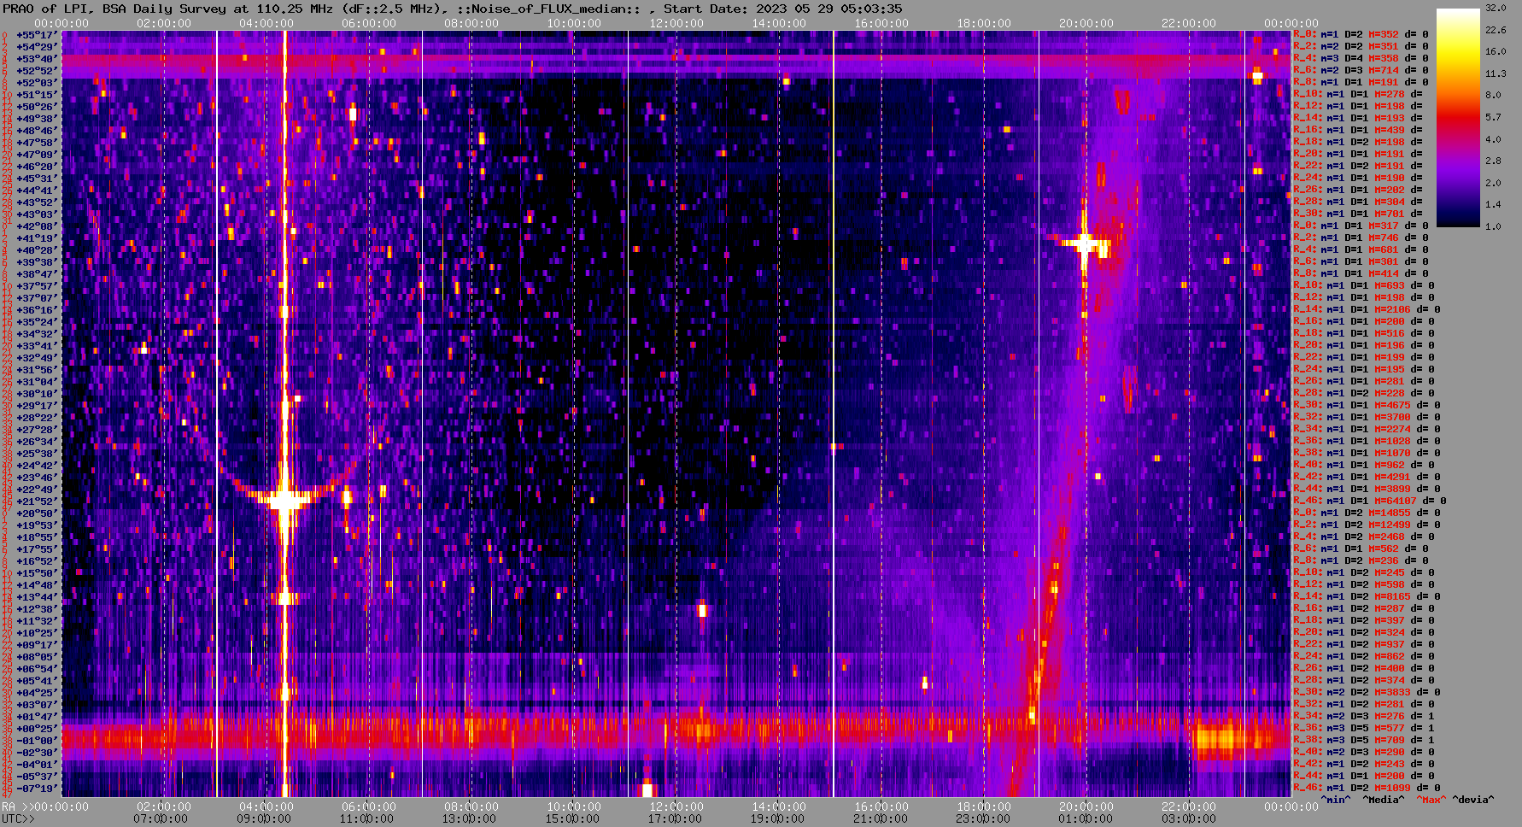This screenshot has height=827, width=1522.
Task: Click the beam statistics row with 'M=2106'
Action: [x=1367, y=309]
